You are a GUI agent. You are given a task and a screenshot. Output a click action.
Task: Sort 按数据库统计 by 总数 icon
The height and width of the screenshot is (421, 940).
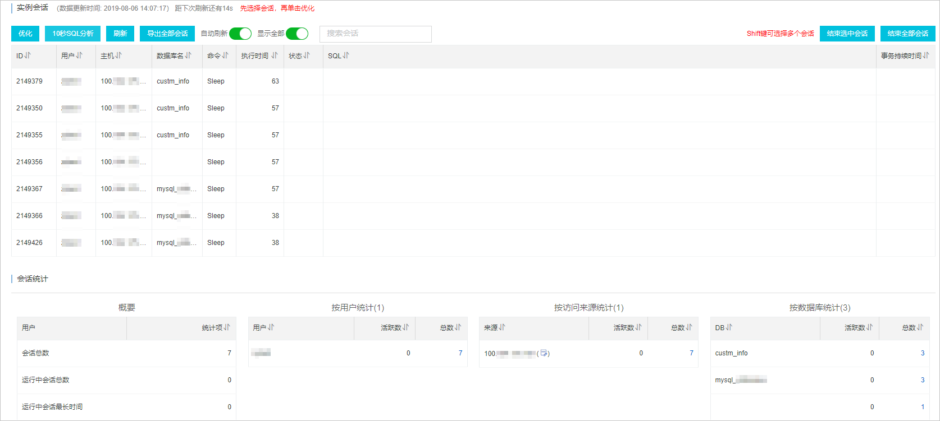click(920, 327)
